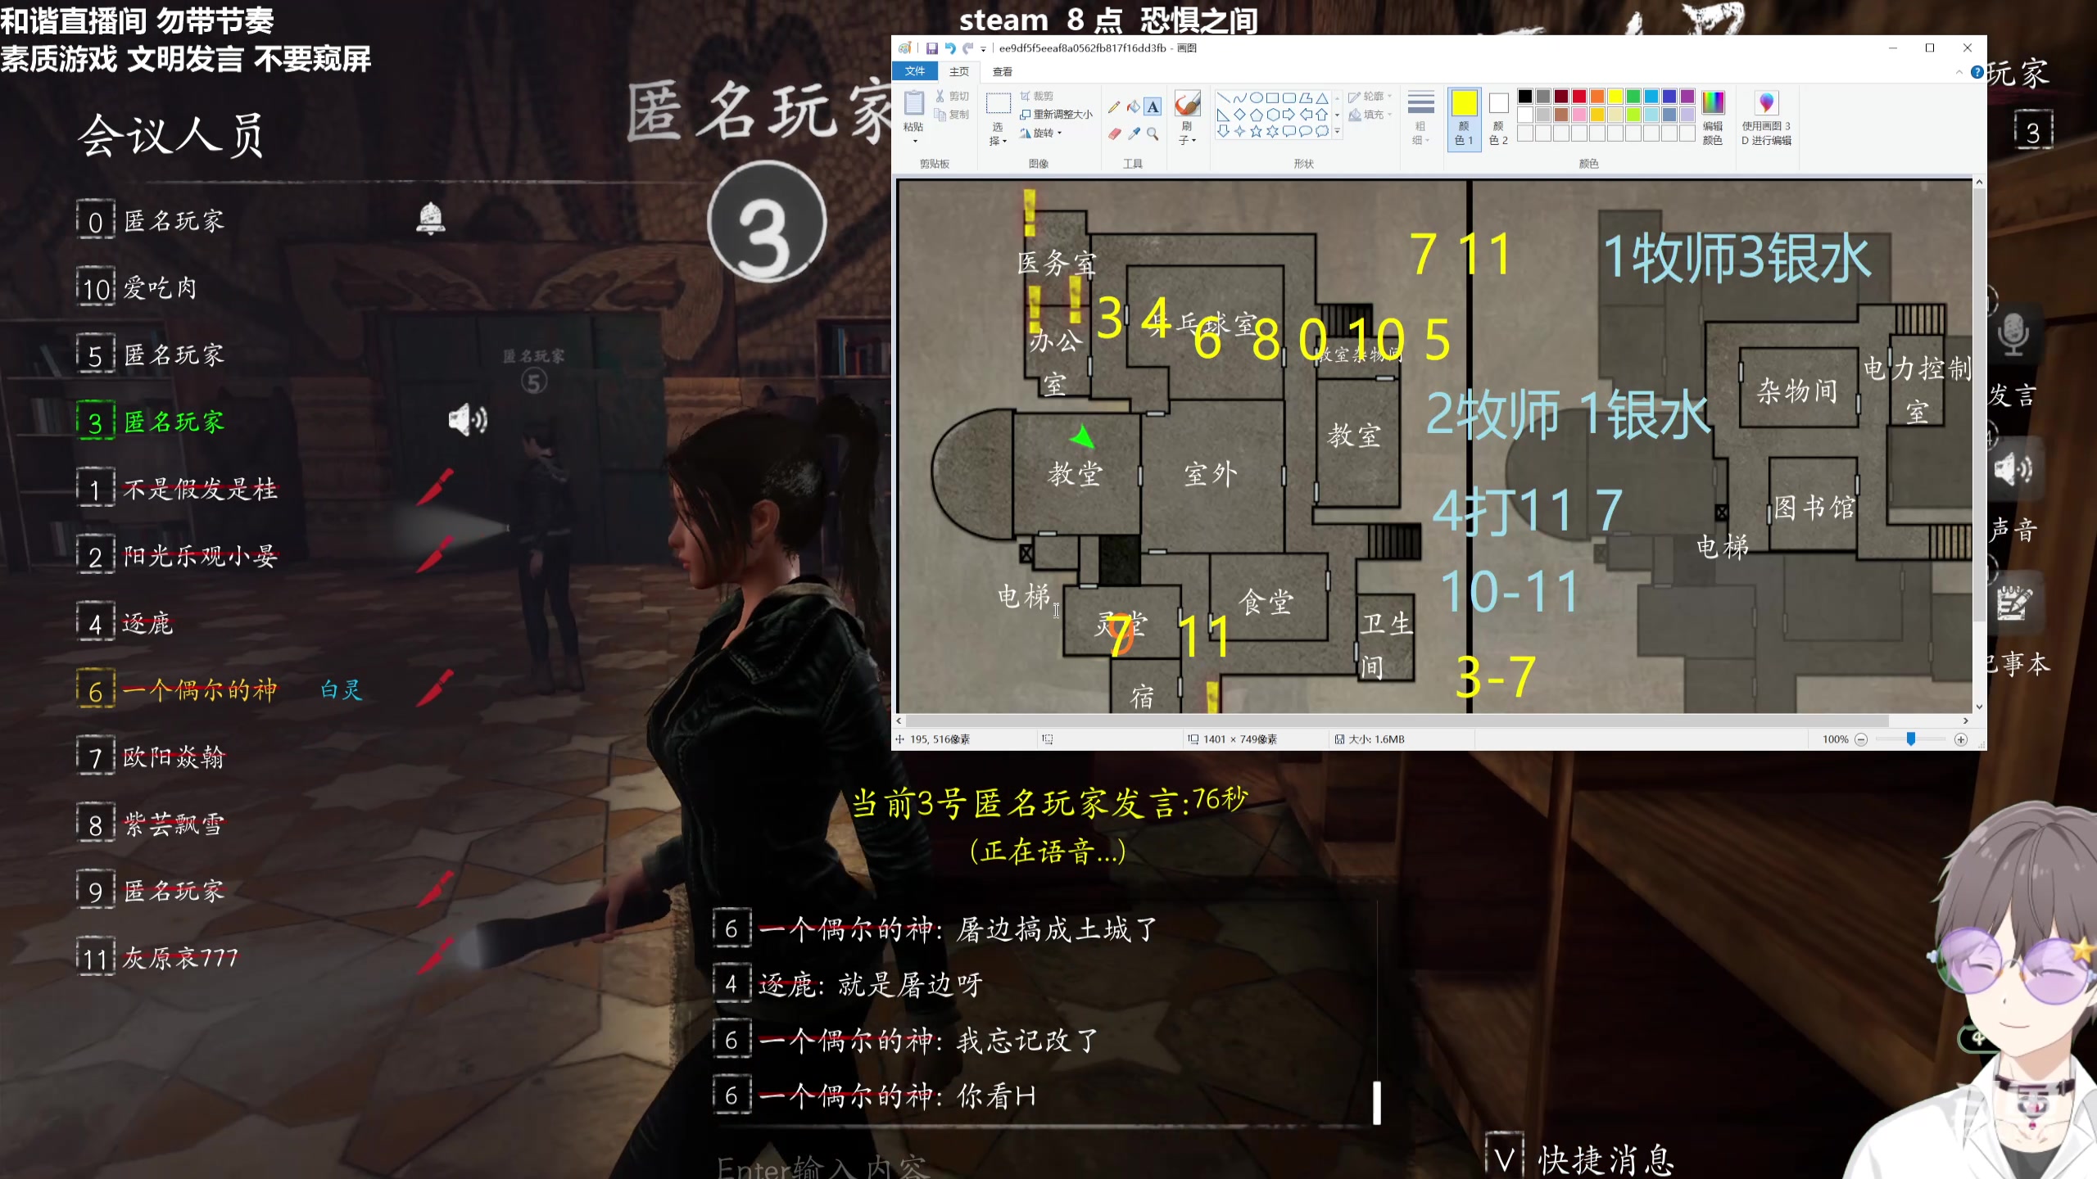The width and height of the screenshot is (2097, 1179).
Task: Pick the black color swatch
Action: point(1524,97)
